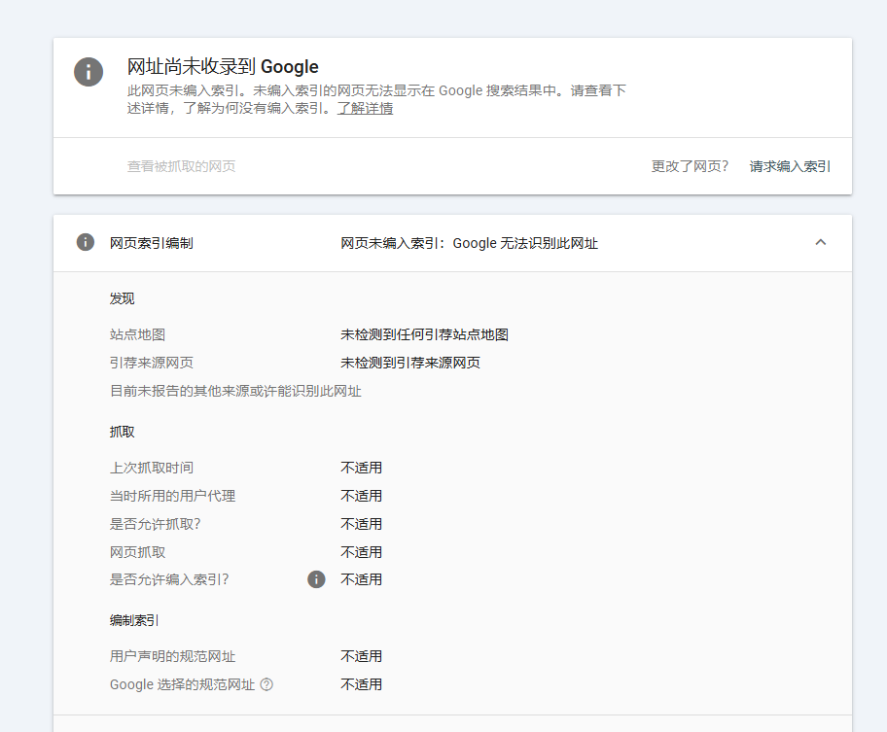The height and width of the screenshot is (732, 887).
Task: Click the 不适用 value for 上次抓取时间
Action: pos(361,468)
